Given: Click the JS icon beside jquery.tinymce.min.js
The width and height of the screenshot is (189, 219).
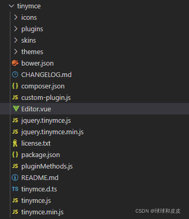Looking at the screenshot, I should (x=15, y=132).
